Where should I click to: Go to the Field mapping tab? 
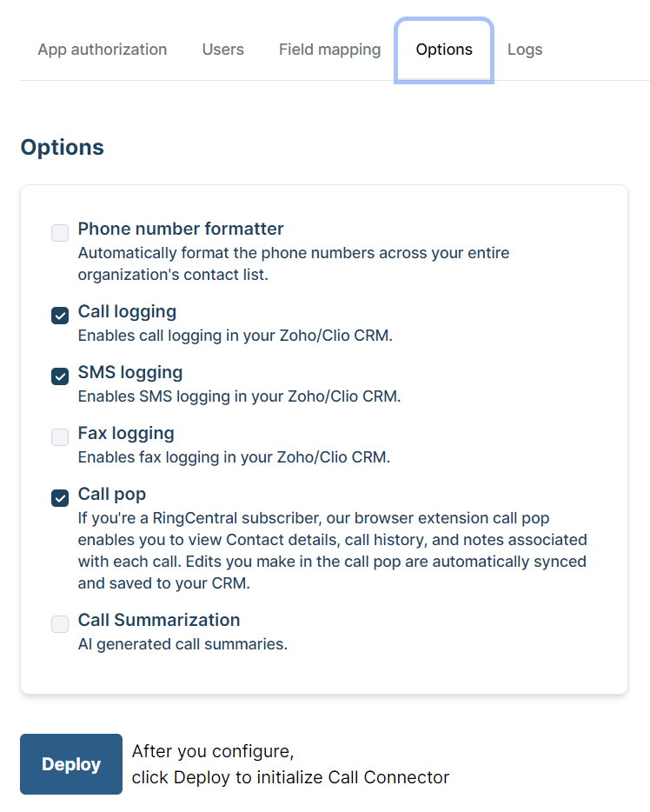pos(329,50)
